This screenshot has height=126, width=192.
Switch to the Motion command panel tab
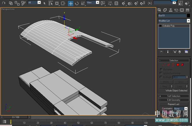tap(176, 10)
